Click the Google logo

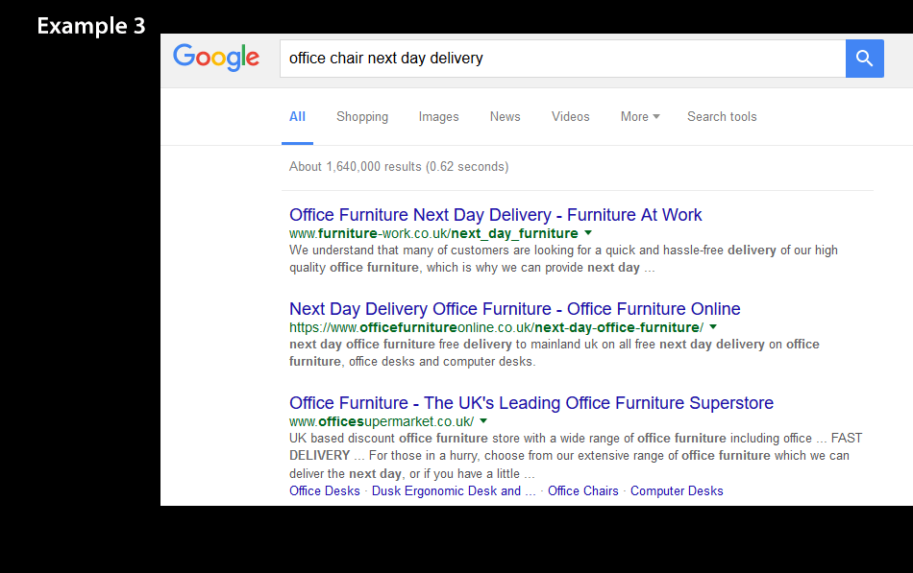click(216, 58)
